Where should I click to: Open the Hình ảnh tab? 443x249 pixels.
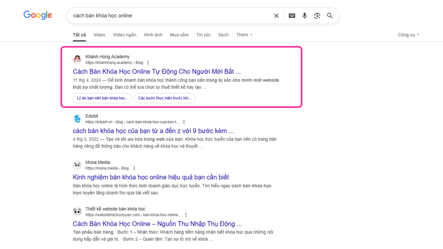pyautogui.click(x=153, y=35)
